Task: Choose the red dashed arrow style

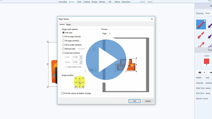Action: [201, 35]
